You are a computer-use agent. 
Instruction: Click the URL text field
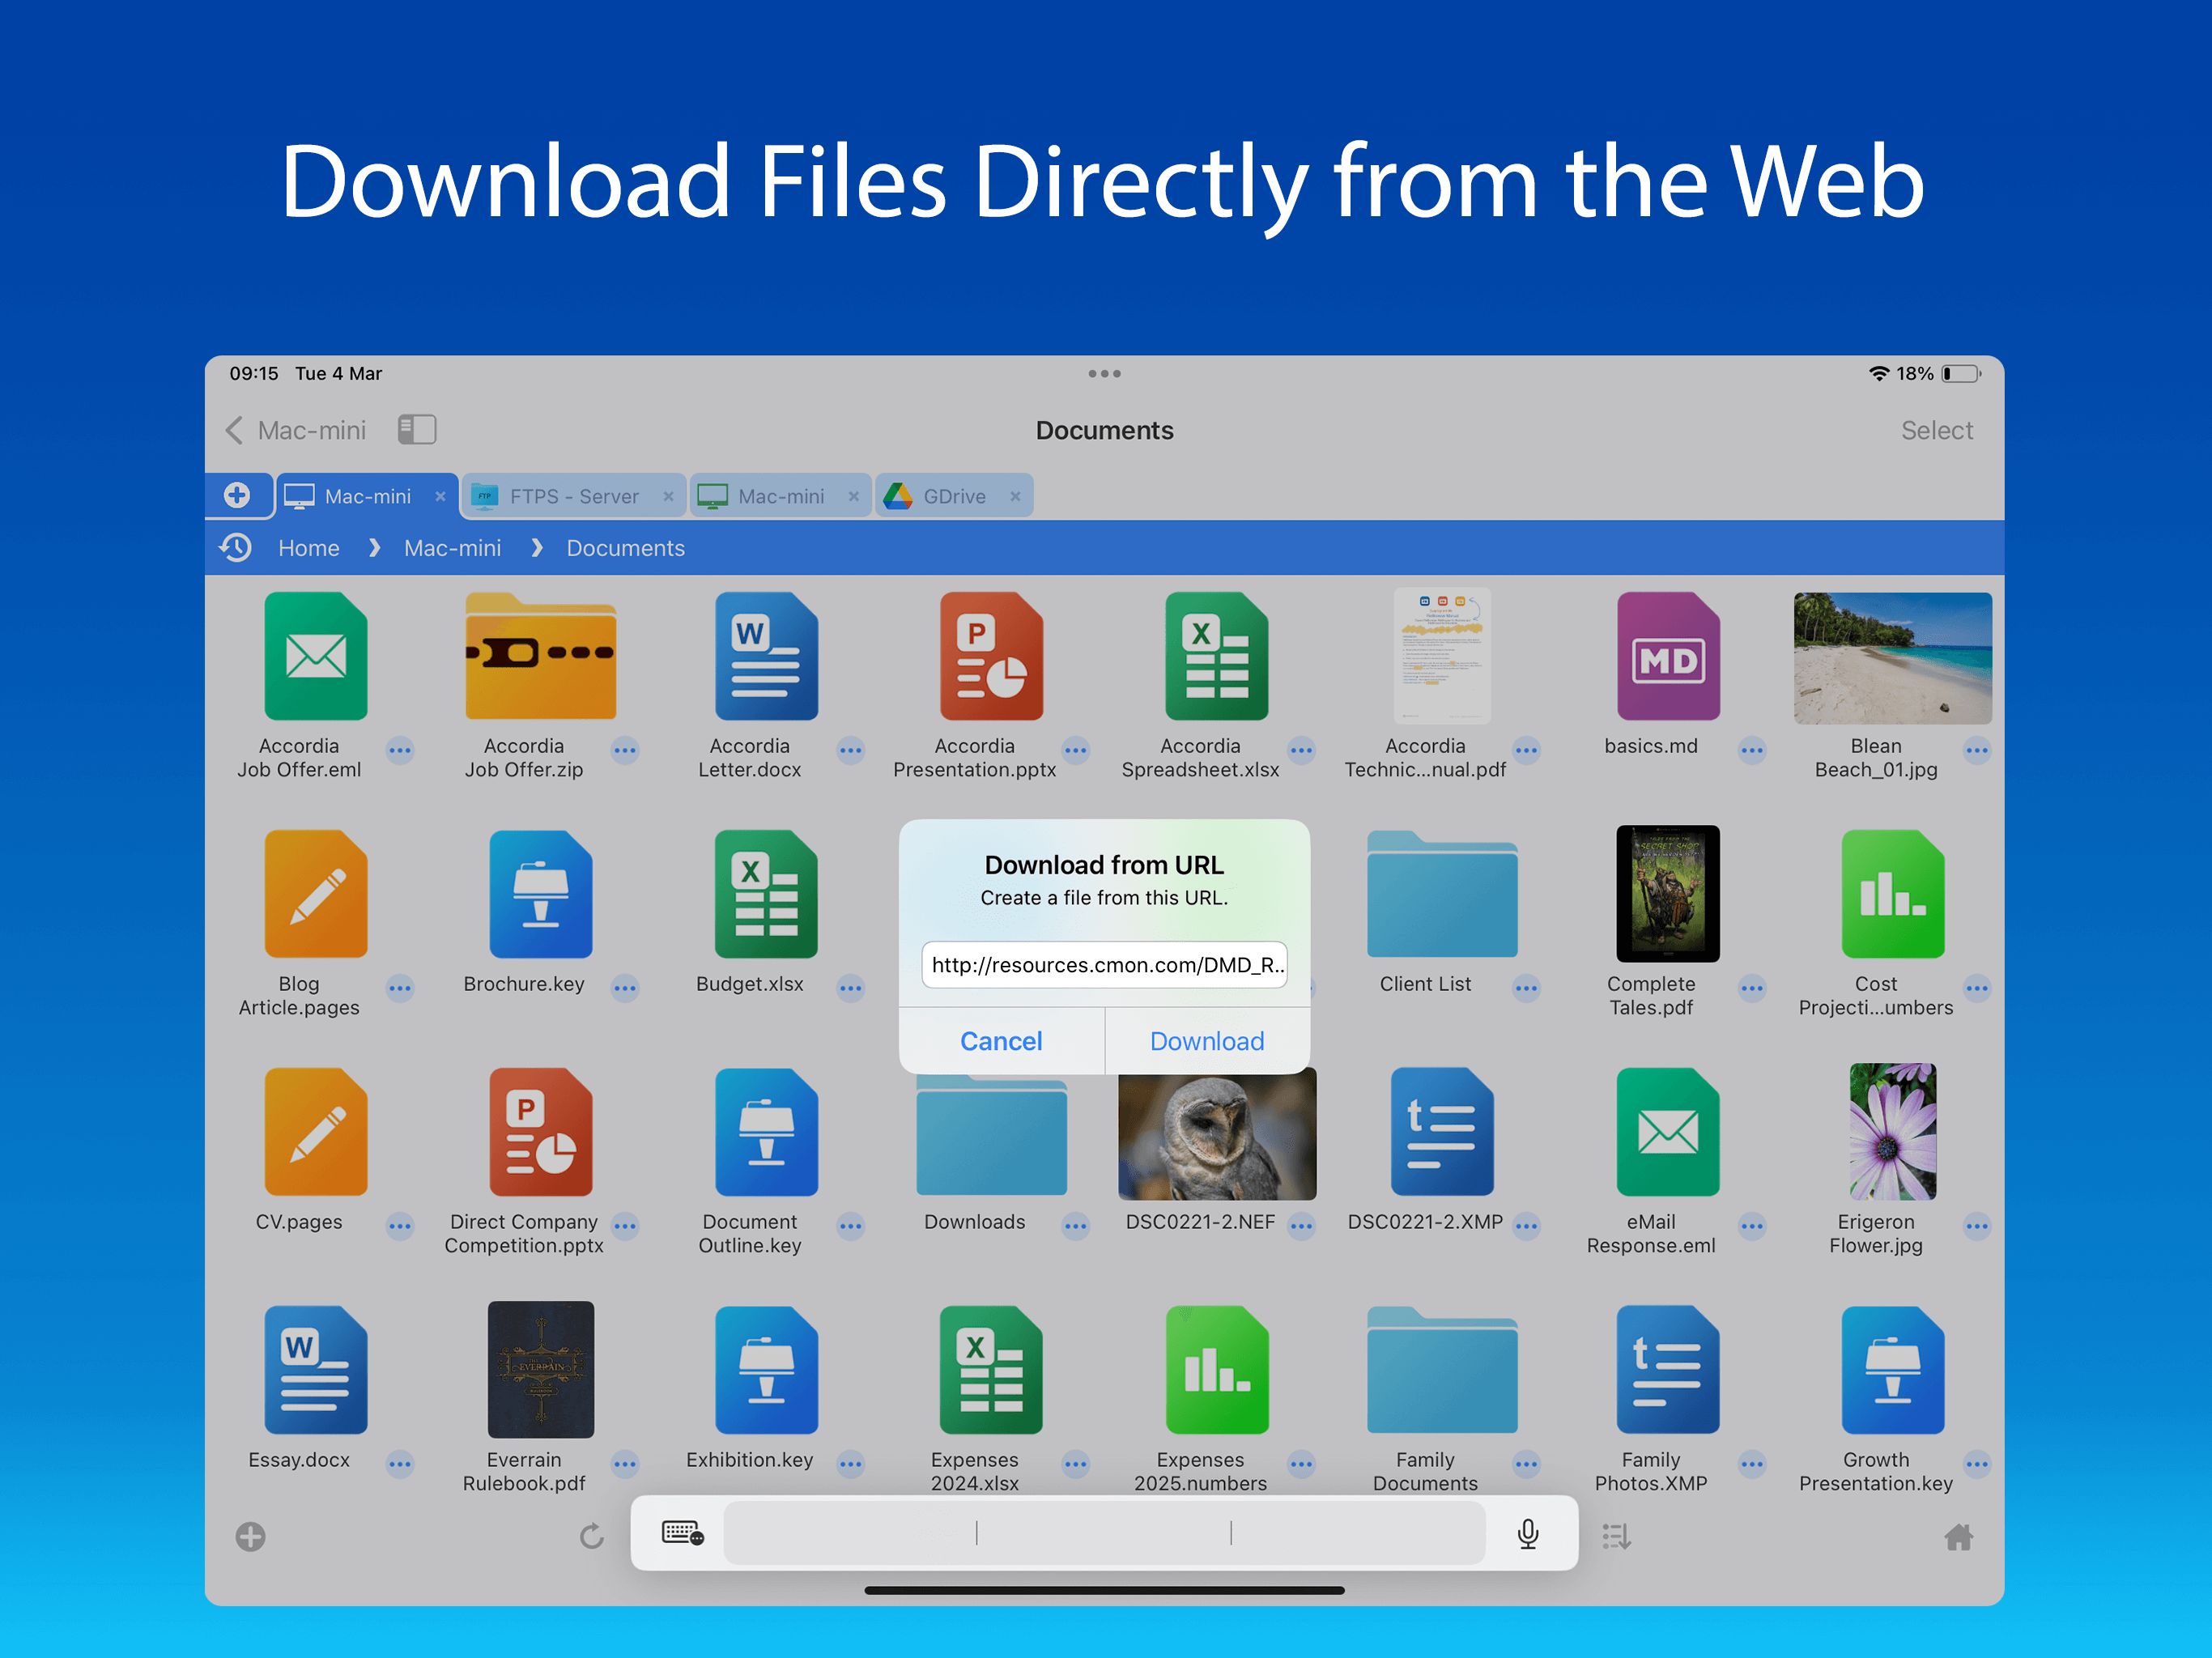(x=1104, y=965)
